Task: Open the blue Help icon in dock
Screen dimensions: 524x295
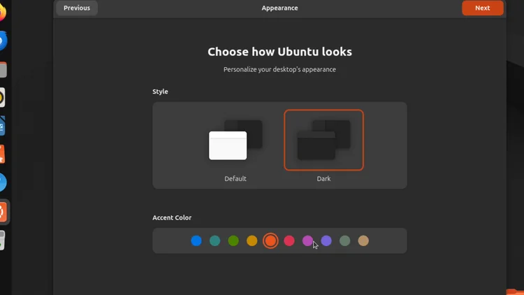Action: point(3,182)
